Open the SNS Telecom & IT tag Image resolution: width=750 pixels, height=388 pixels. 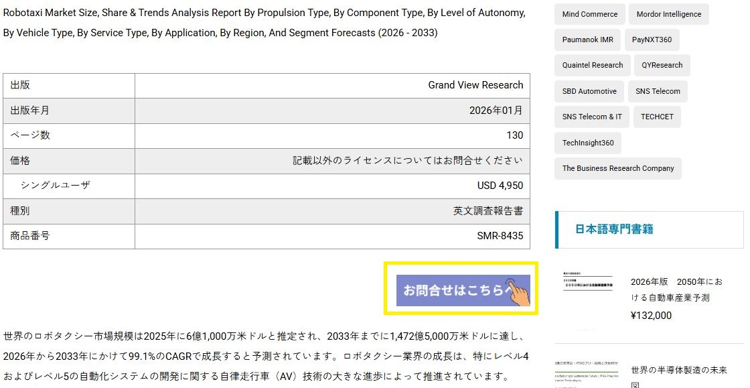click(x=592, y=117)
